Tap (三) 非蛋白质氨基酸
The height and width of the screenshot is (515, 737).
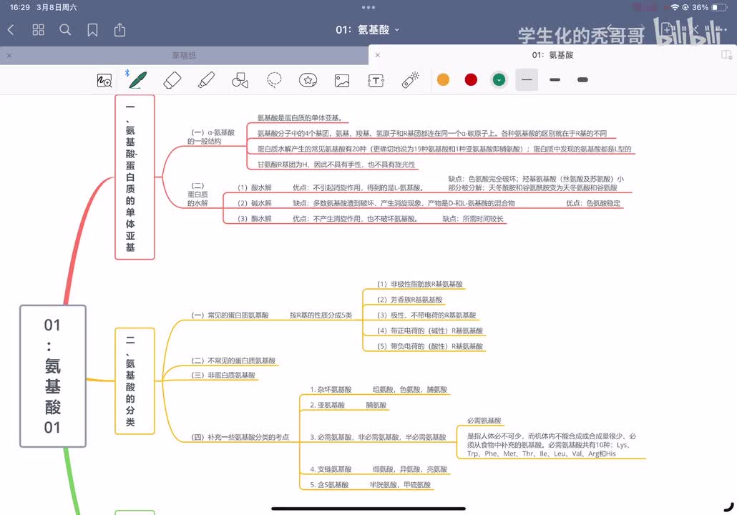223,375
